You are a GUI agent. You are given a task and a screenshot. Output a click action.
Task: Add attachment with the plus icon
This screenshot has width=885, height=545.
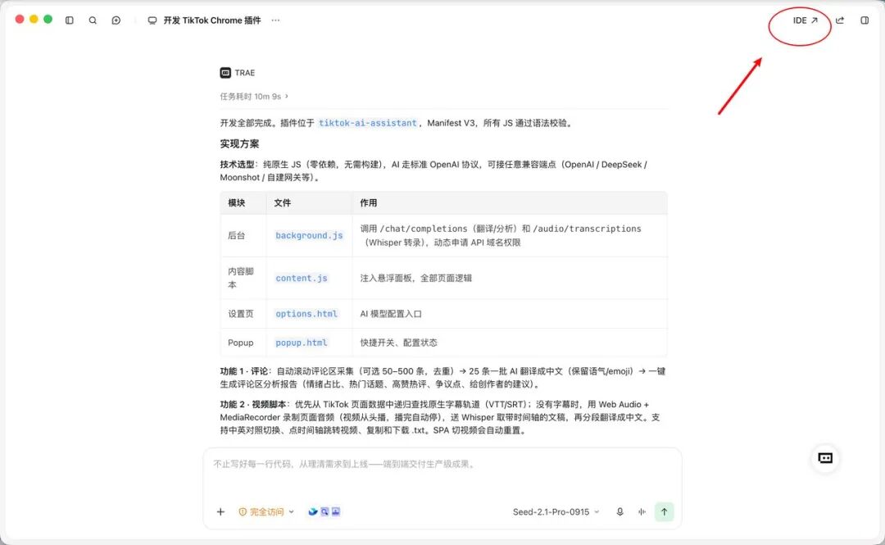click(x=220, y=511)
